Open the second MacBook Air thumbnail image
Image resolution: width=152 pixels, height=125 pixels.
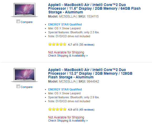click(x=24, y=75)
